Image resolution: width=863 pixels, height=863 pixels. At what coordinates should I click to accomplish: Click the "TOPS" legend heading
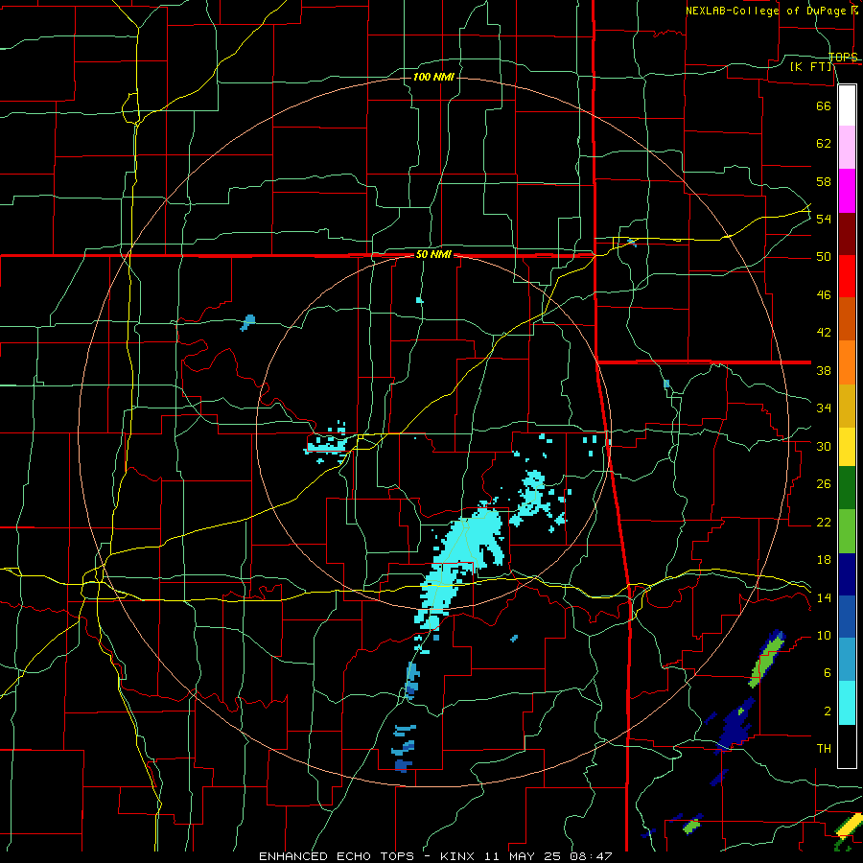[x=843, y=57]
